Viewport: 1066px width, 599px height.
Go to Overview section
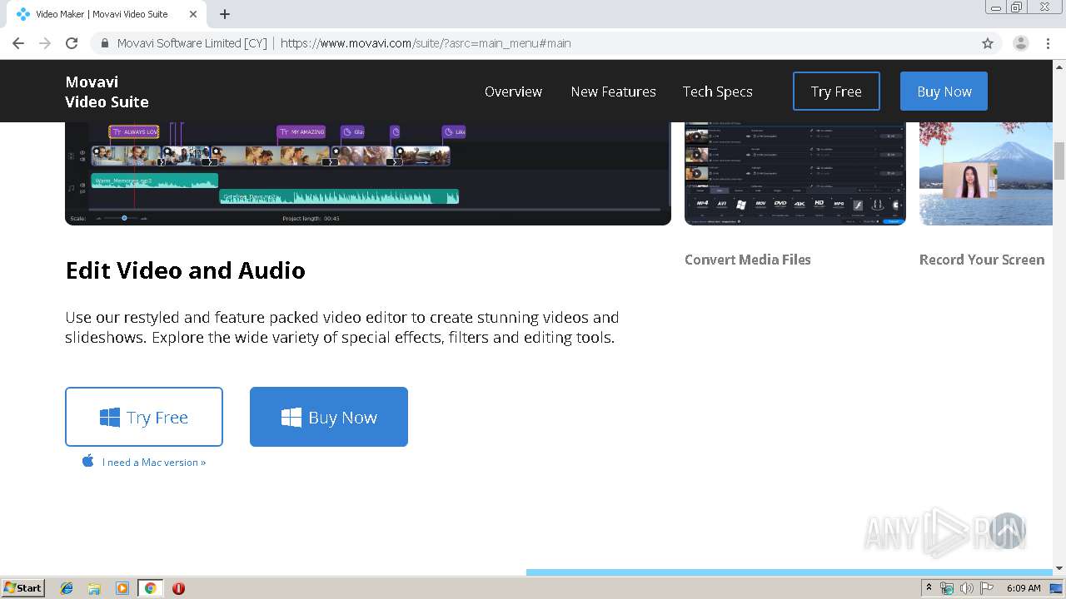(513, 92)
